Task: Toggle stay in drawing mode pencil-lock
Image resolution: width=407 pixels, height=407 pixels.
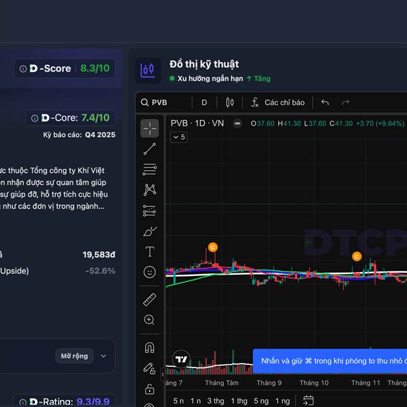Action: pos(149,368)
